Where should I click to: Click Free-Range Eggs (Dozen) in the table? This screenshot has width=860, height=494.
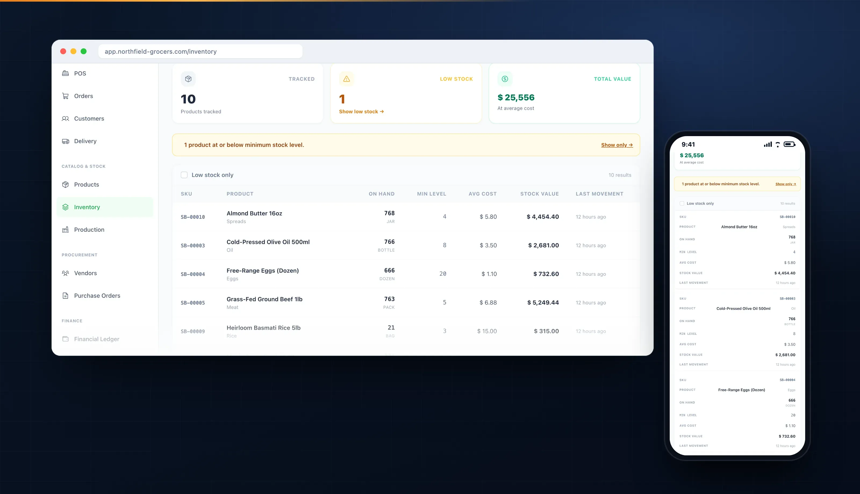click(263, 270)
